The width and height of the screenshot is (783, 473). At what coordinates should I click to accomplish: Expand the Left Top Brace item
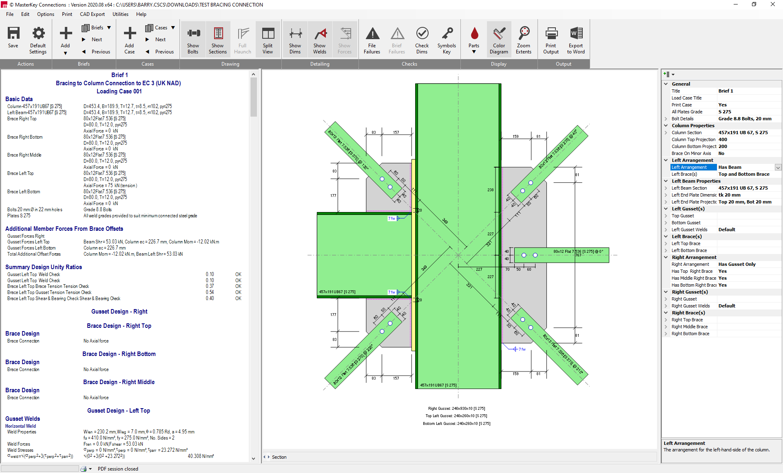[666, 243]
